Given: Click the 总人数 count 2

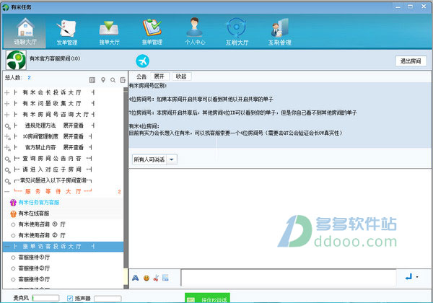Looking at the screenshot, I should (30, 78).
